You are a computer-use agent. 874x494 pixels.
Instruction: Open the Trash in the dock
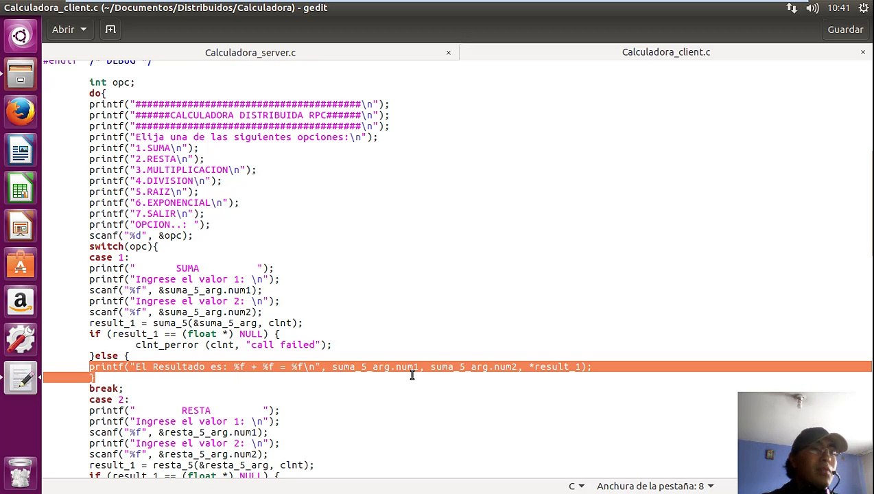20,472
